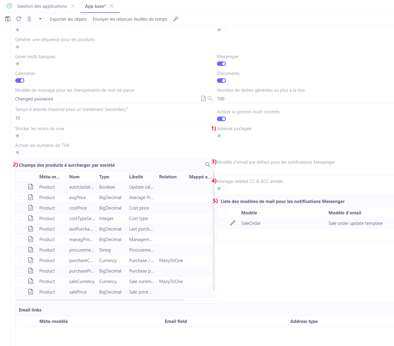394x346 pixels.
Task: Check select-all box in Messenger templates list
Action: click(x=222, y=213)
